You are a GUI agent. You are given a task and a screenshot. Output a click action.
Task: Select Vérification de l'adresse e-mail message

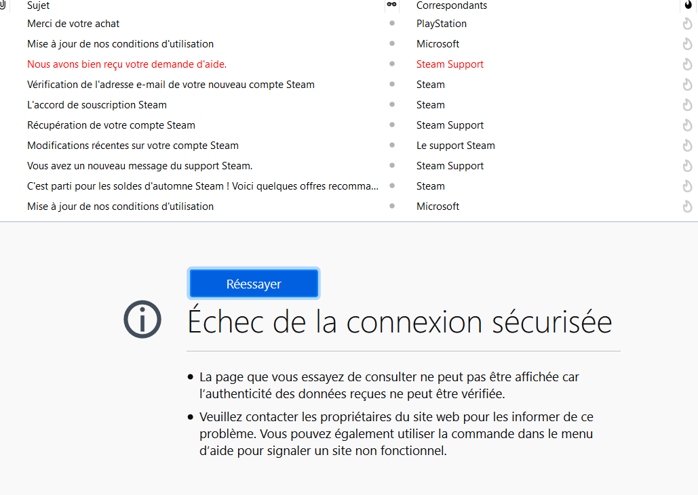click(x=170, y=85)
